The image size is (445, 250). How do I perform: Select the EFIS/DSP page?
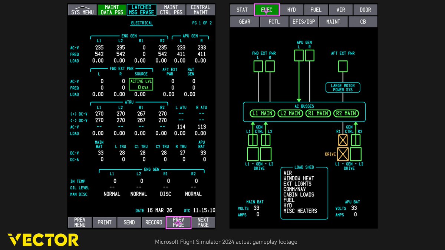click(x=304, y=21)
